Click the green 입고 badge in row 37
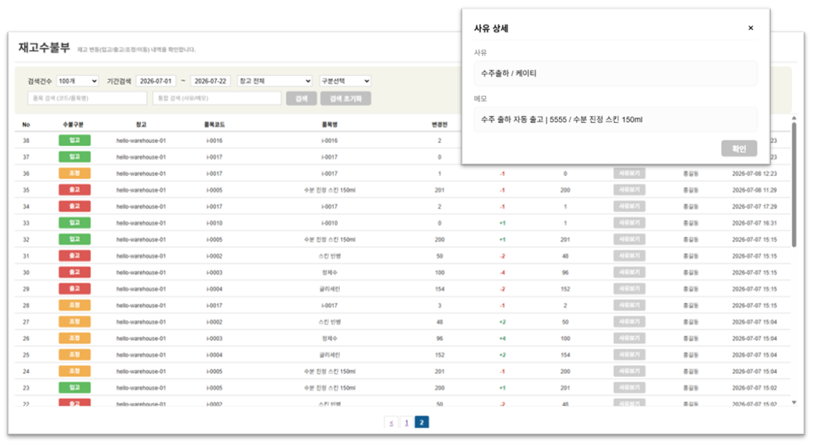The width and height of the screenshot is (813, 446). pyautogui.click(x=75, y=157)
